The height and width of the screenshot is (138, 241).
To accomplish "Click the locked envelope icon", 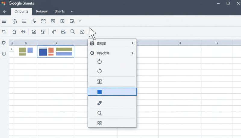I will [x=63, y=32].
